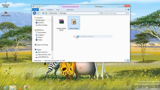This screenshot has width=160, height=90.
Task: Go up one folder level
Action: (x=43, y=13)
